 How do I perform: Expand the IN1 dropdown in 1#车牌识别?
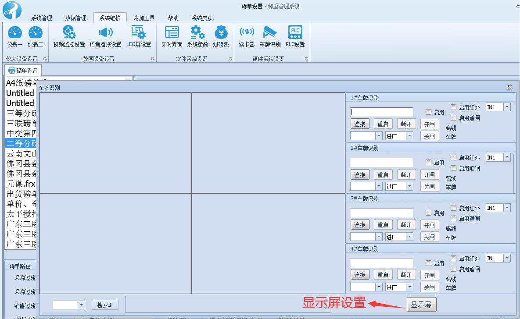(507, 107)
